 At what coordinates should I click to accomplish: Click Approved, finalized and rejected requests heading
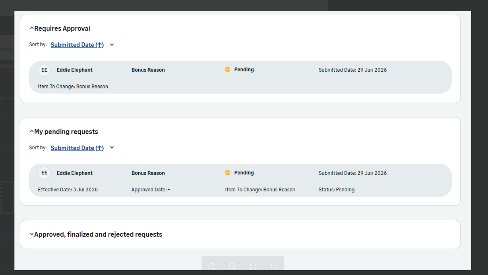click(98, 234)
